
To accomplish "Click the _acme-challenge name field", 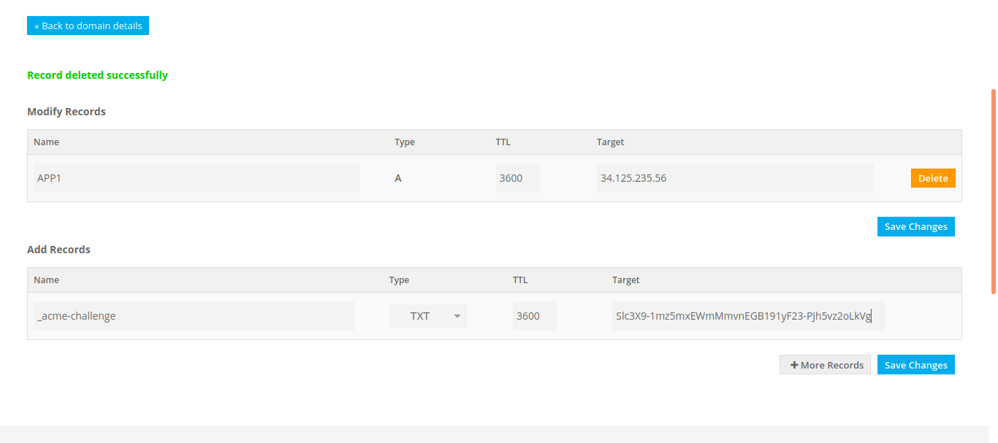I will pyautogui.click(x=194, y=316).
